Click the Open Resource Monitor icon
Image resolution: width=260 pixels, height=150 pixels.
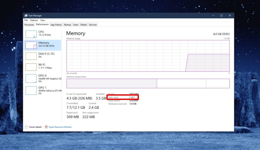click(46, 127)
